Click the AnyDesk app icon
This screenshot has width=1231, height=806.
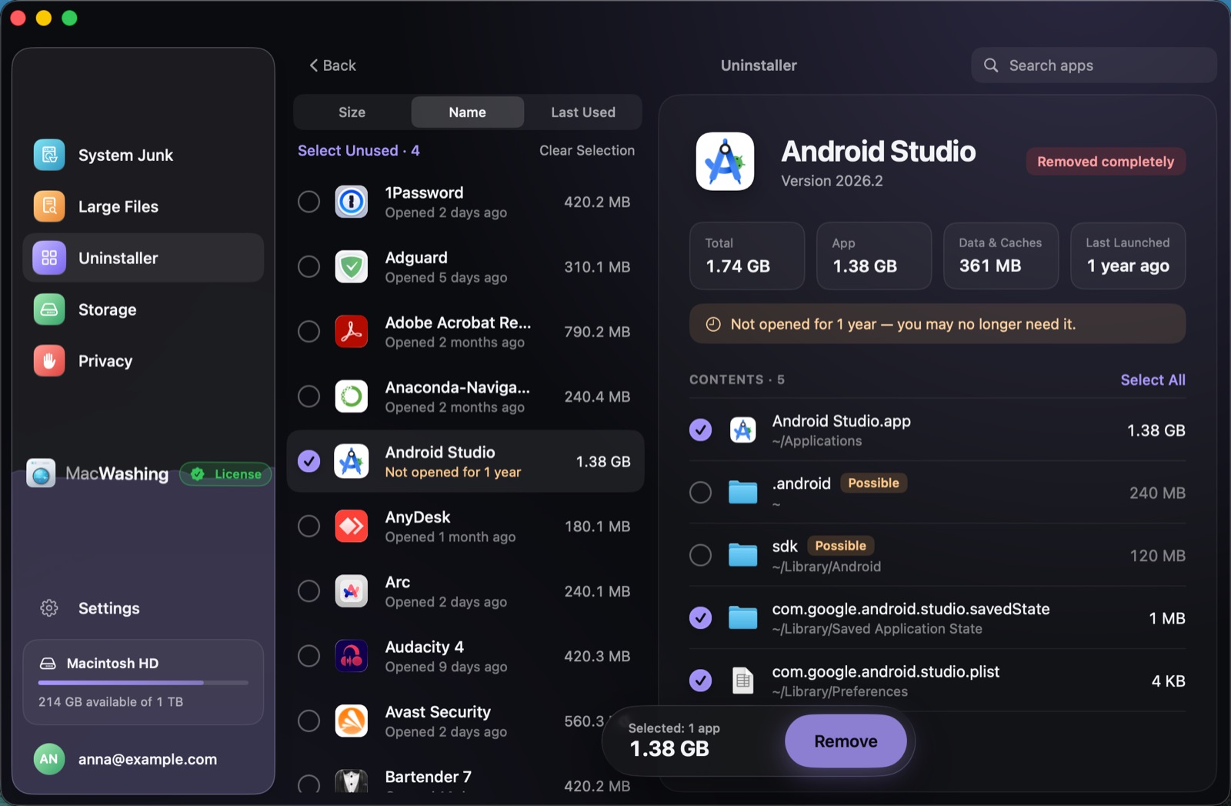click(x=352, y=527)
